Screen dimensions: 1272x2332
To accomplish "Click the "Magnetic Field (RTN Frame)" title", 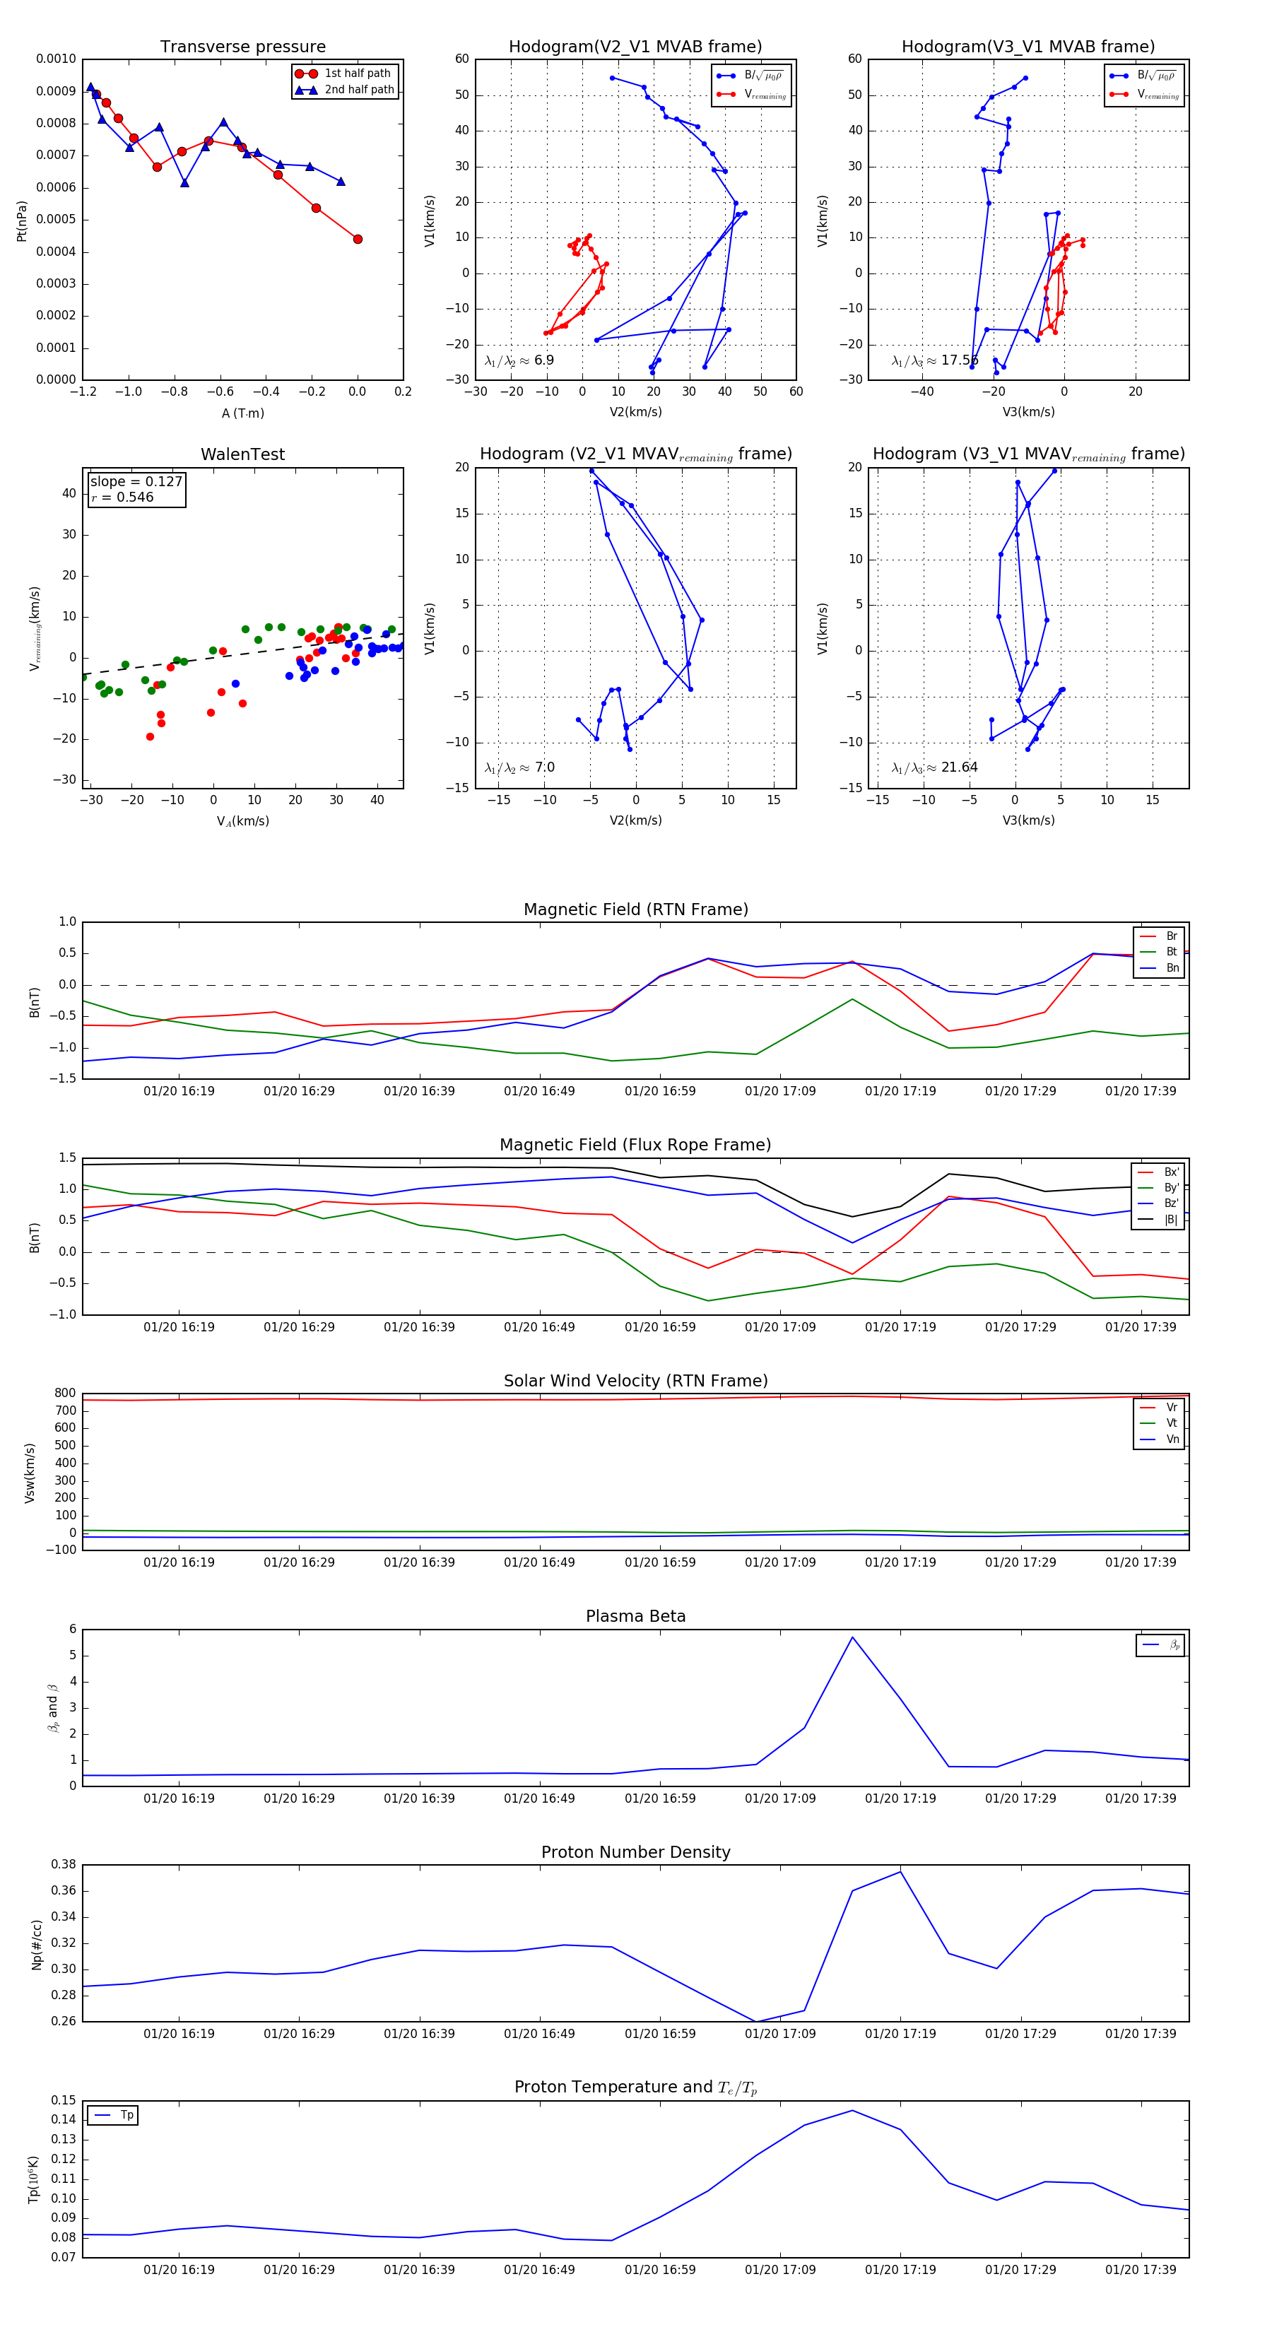I will (635, 909).
